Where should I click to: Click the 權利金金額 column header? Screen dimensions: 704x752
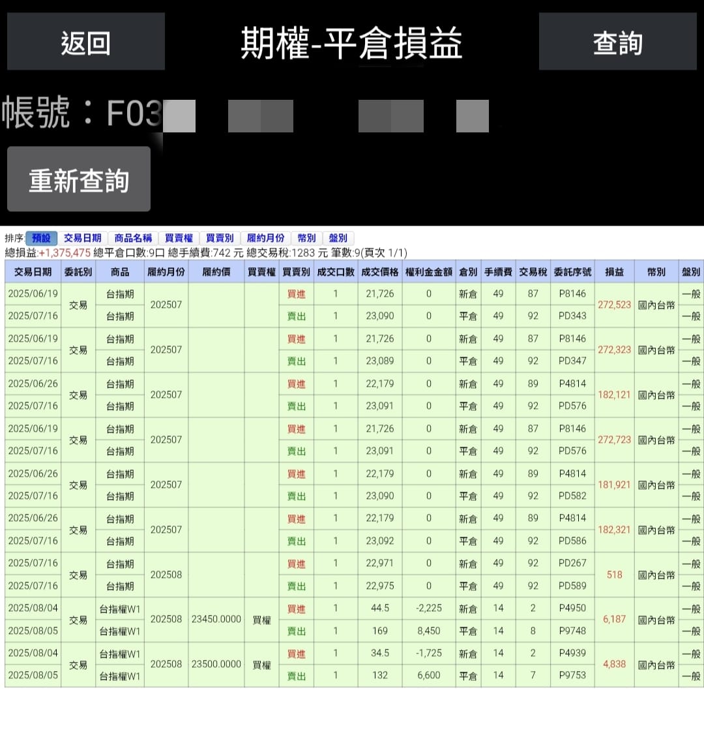[429, 272]
